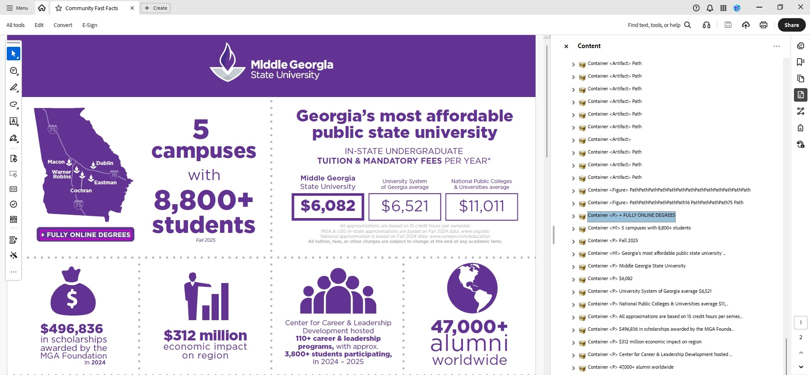Pick the freehand draw lasso tool
The image size is (810, 375).
coord(14,105)
